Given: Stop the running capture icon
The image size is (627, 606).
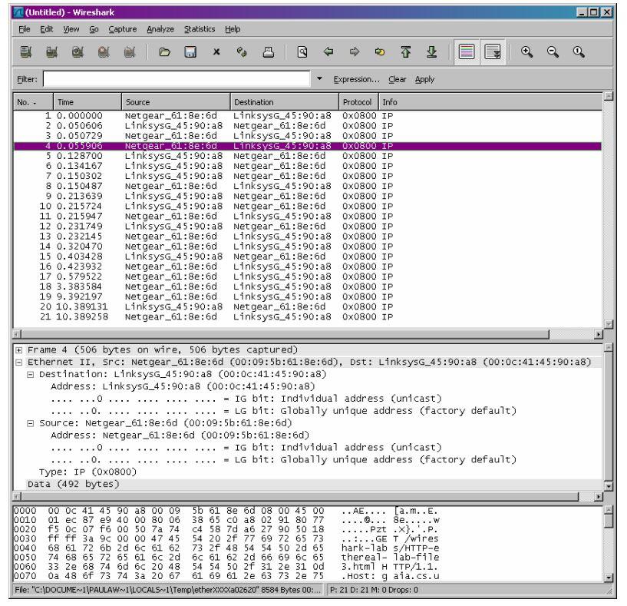Looking at the screenshot, I should pyautogui.click(x=104, y=52).
